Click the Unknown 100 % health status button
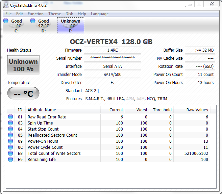The image size is (222, 194). click(23, 65)
